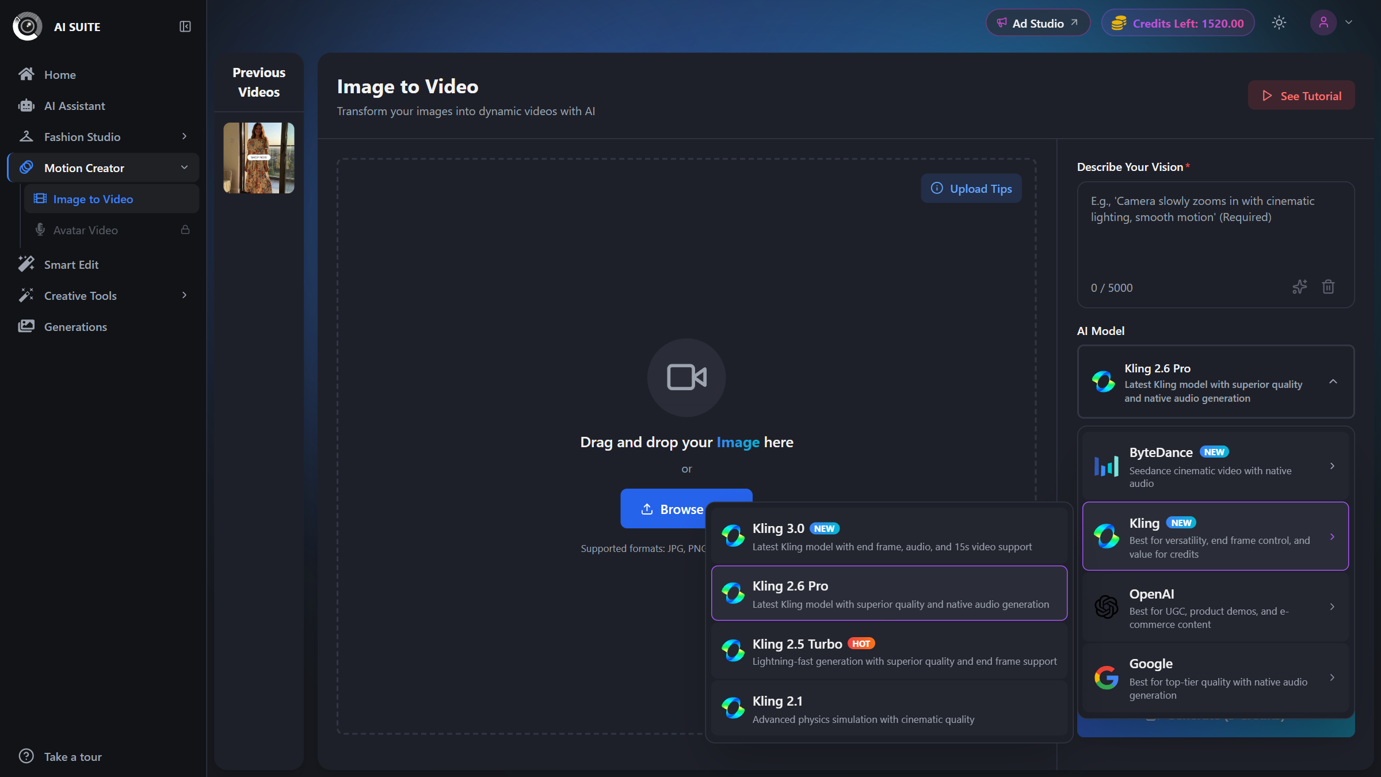Click the credits coins icon
The width and height of the screenshot is (1381, 777).
click(1119, 23)
